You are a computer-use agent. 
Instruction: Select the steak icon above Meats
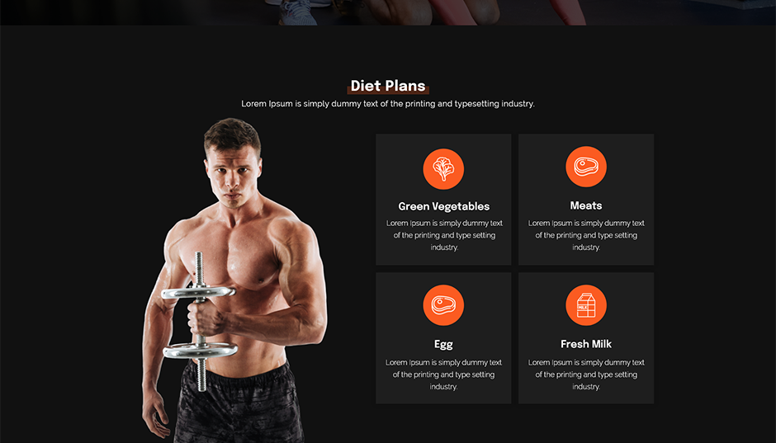586,167
